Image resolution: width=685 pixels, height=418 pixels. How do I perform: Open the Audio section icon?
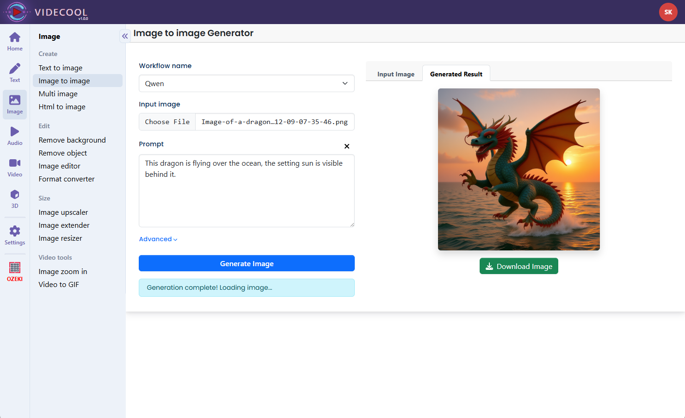pos(15,136)
